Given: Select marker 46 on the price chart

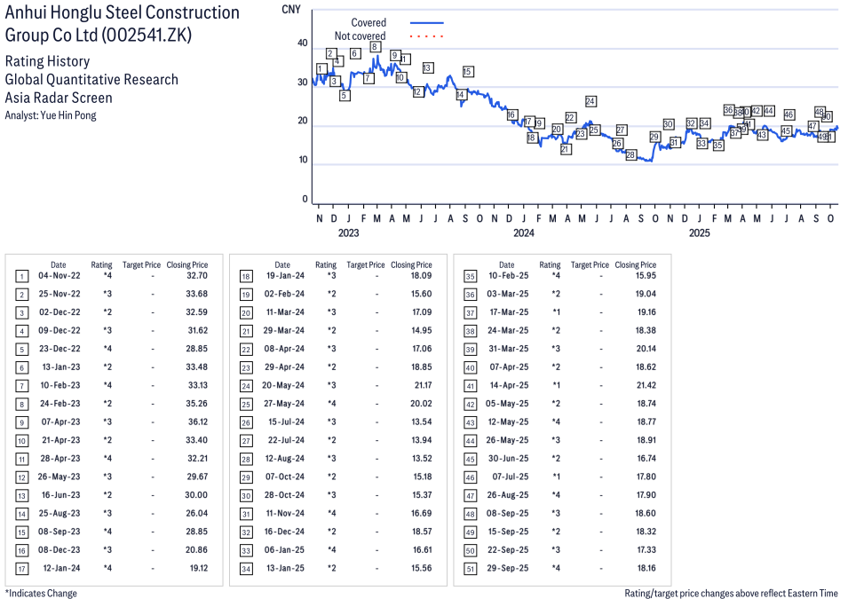Looking at the screenshot, I should coord(789,115).
